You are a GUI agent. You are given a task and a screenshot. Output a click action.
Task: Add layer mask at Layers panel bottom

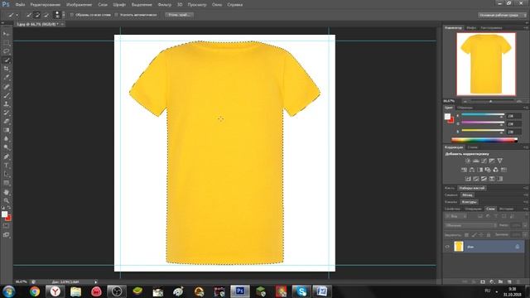pyautogui.click(x=483, y=281)
